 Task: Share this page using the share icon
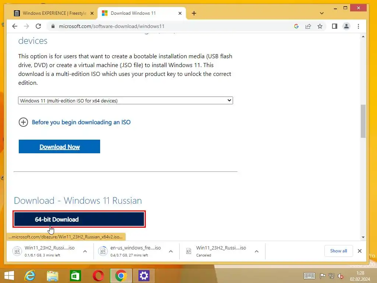(308, 26)
